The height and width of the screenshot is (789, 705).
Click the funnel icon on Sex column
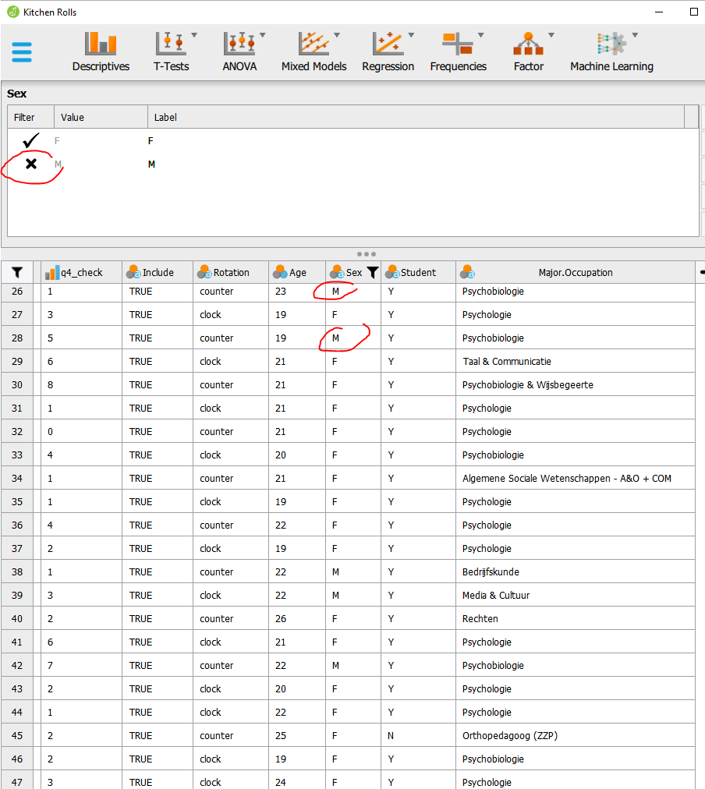click(x=372, y=272)
